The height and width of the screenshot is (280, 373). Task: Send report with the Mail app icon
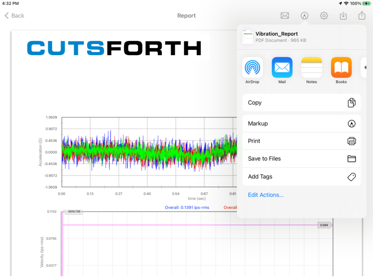tap(282, 70)
